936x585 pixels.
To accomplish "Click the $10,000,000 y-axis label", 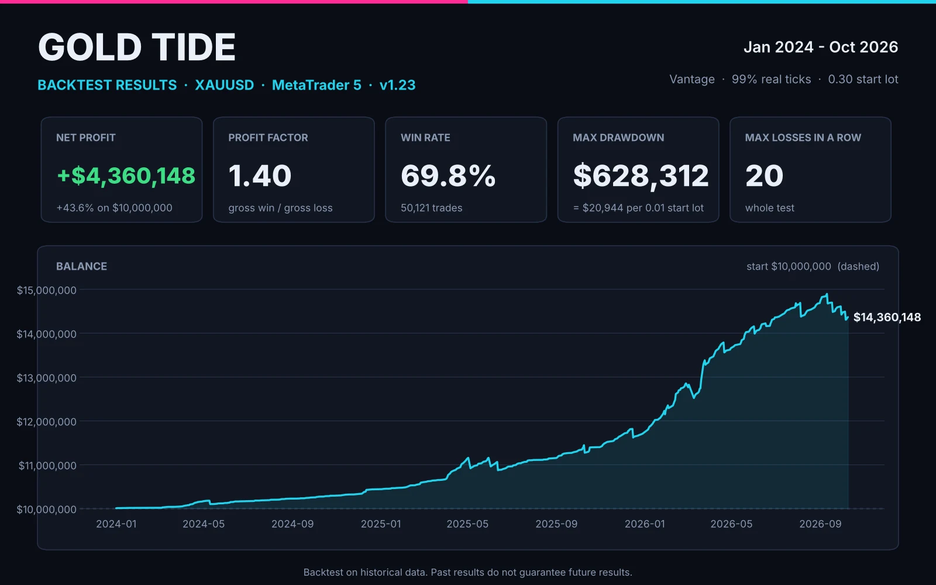I will pyautogui.click(x=47, y=510).
